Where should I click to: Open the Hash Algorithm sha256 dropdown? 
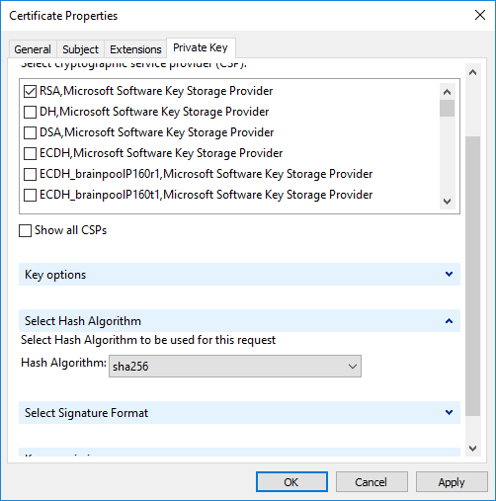[235, 366]
